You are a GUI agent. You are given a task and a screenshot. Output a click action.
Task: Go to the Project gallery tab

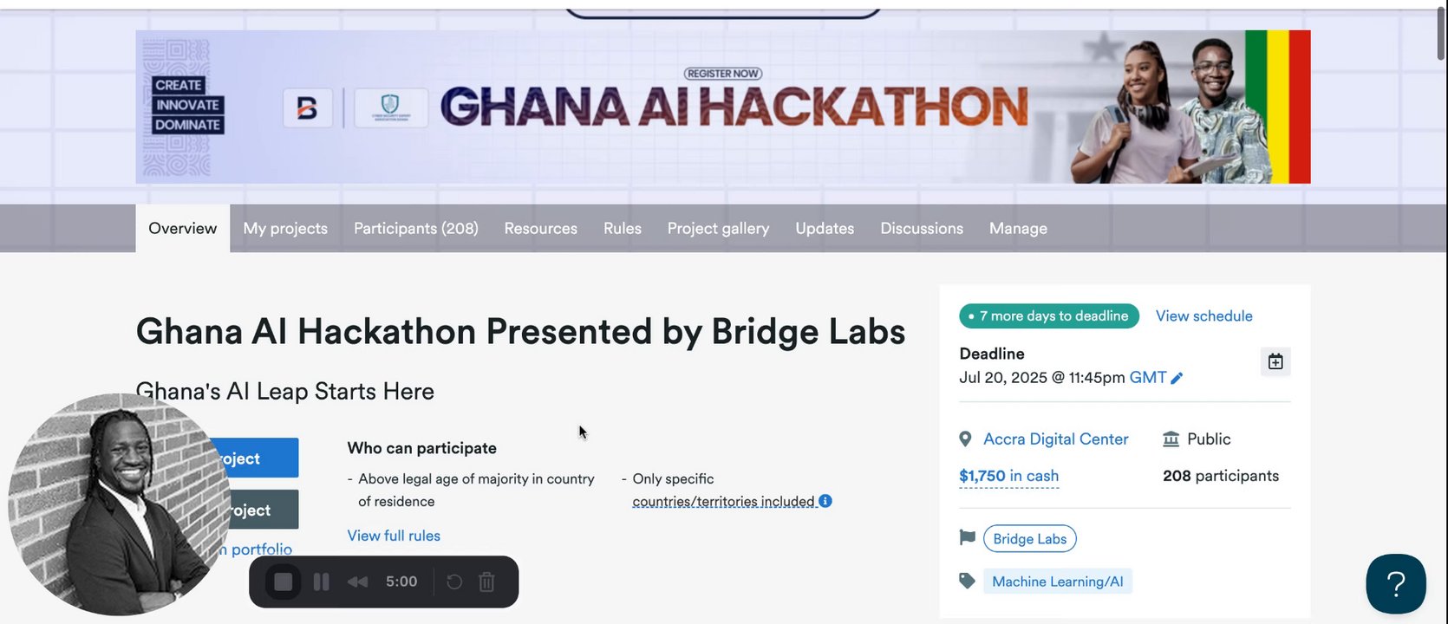(718, 229)
